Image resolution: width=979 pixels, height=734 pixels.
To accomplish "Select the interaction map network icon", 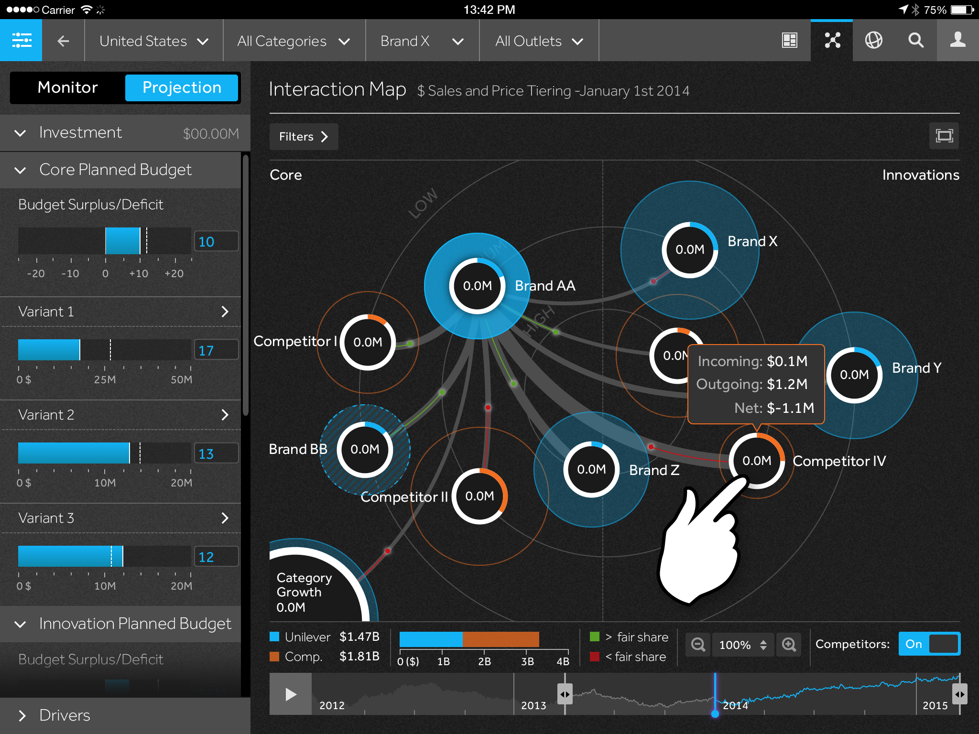I will tap(832, 41).
